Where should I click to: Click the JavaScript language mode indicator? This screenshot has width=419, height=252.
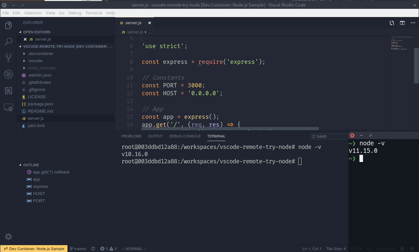click(385, 249)
